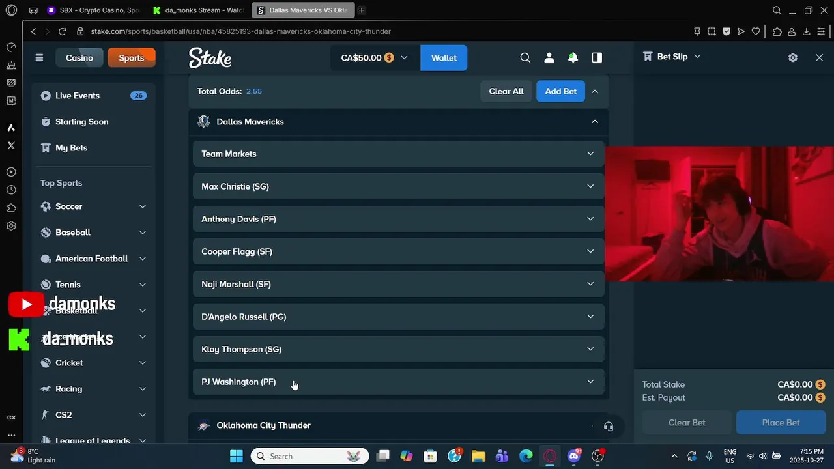
Task: Click Clear Bet button
Action: click(687, 423)
